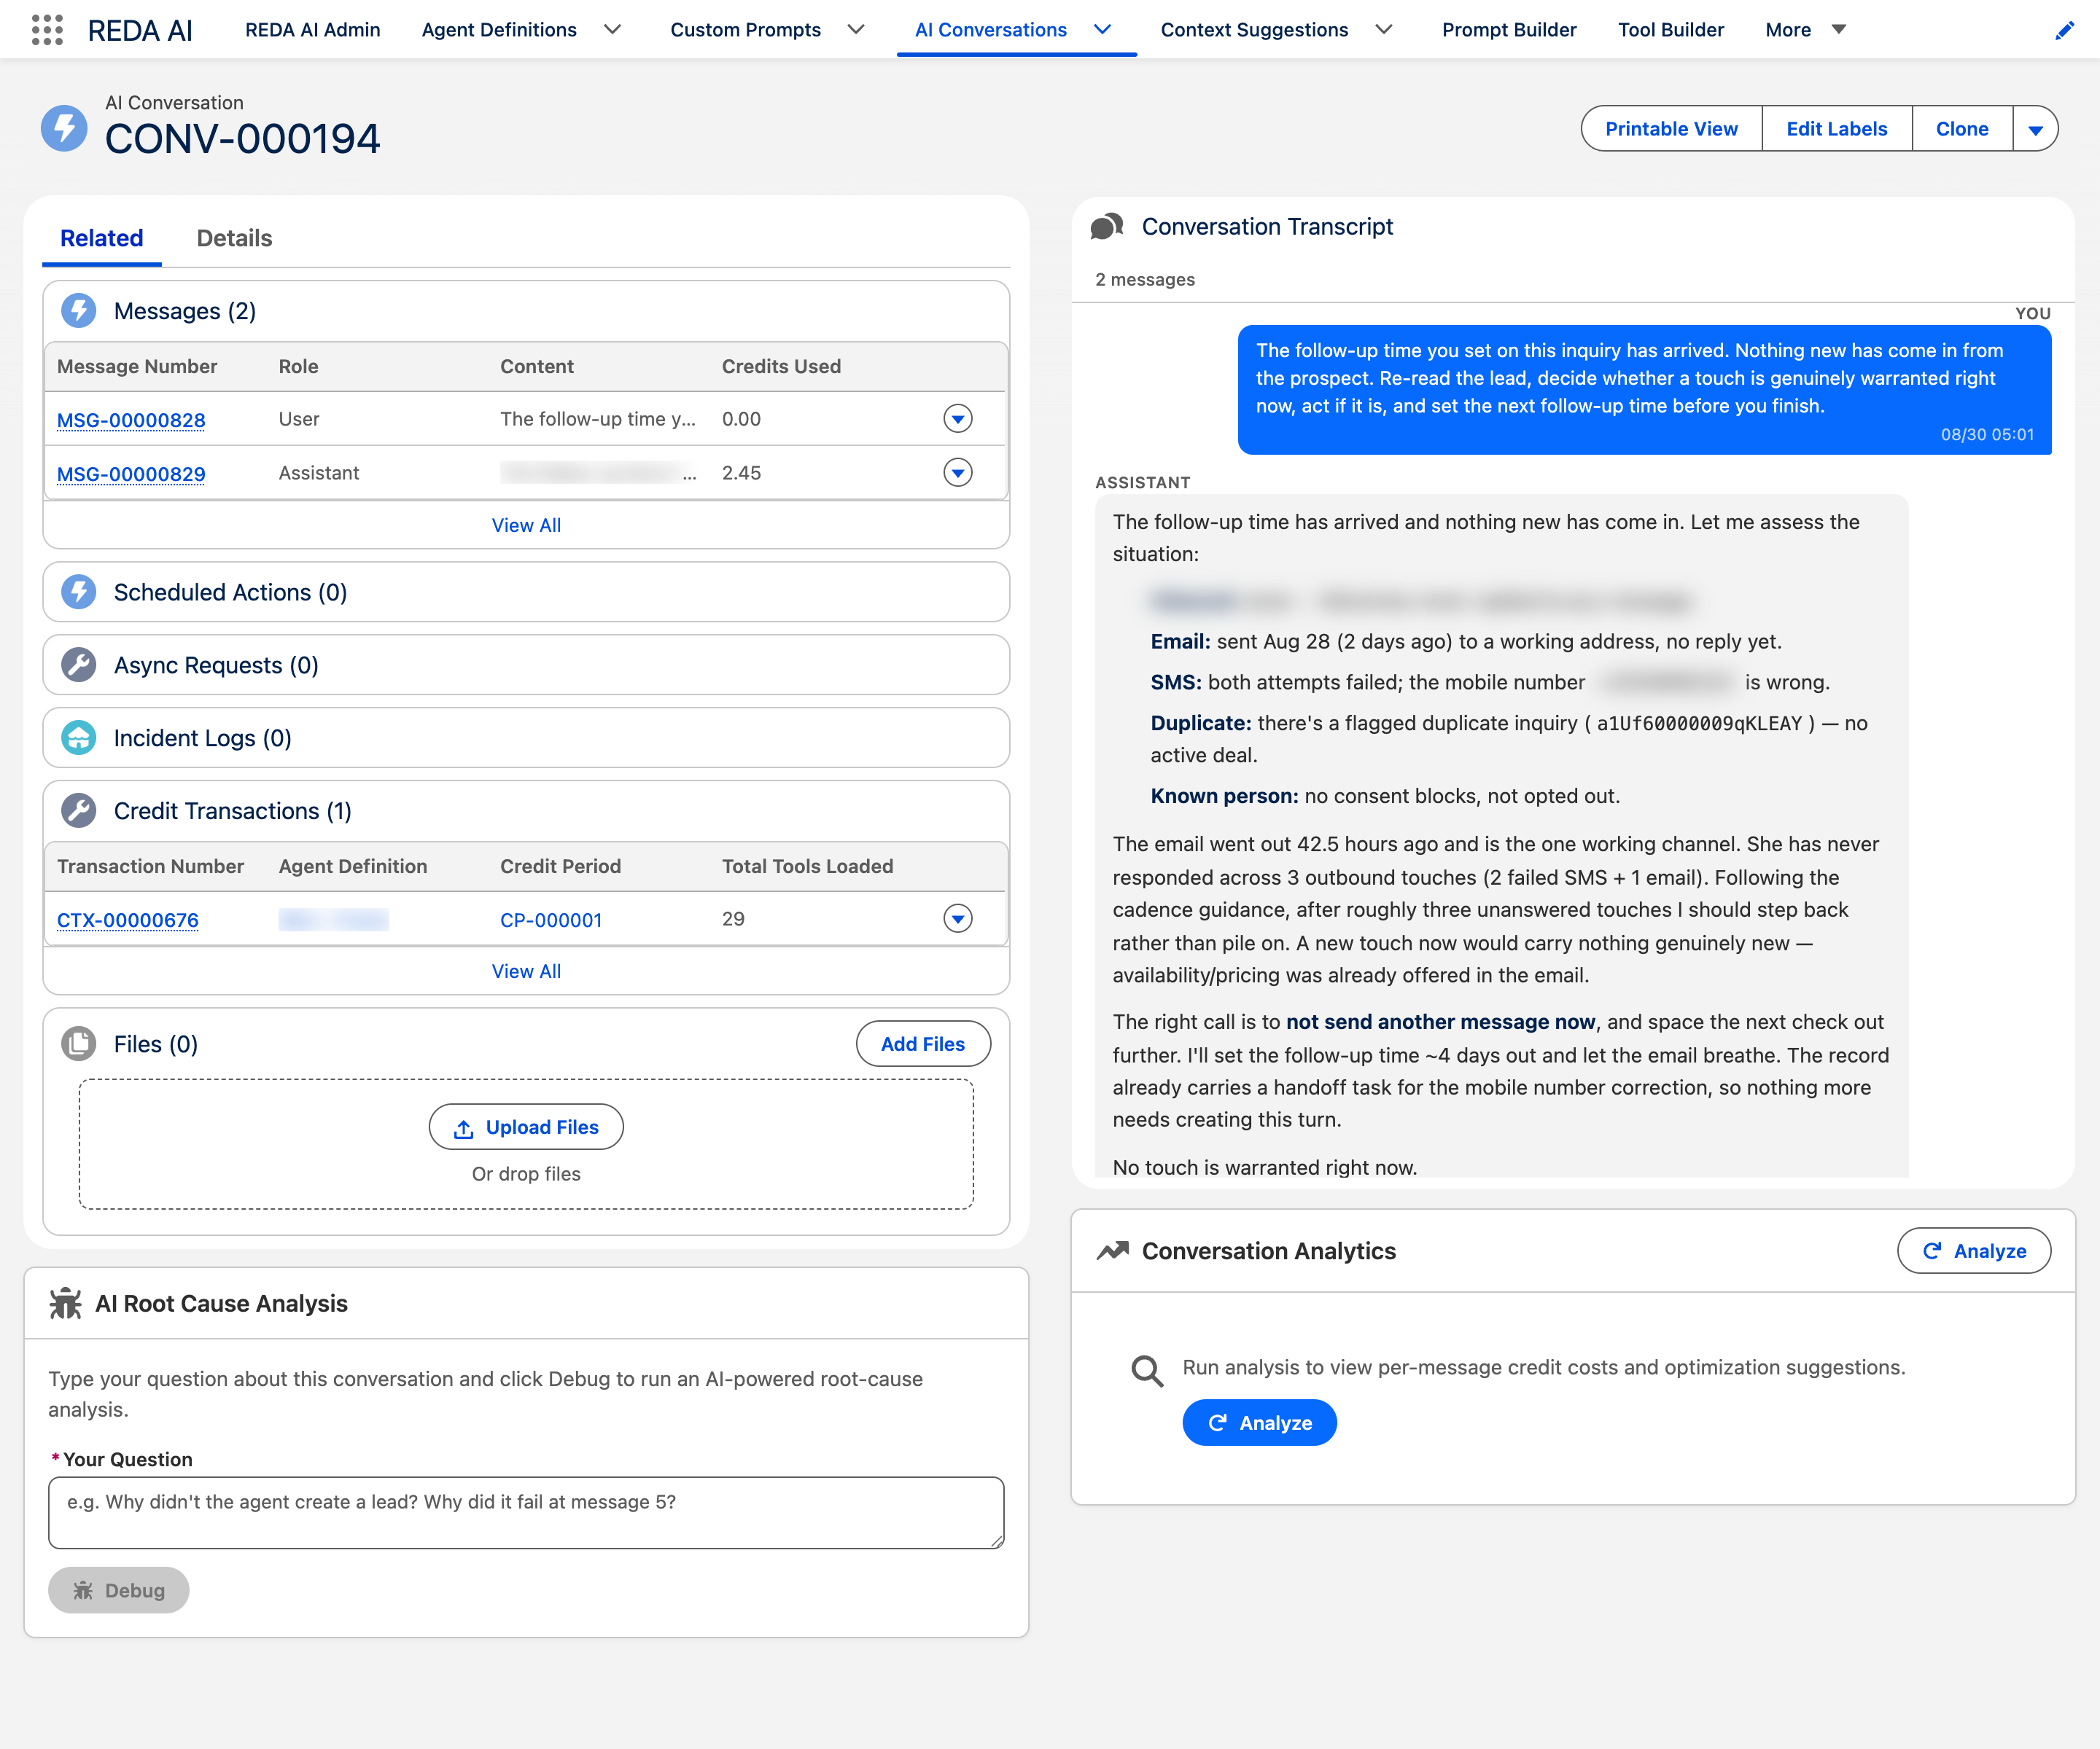The height and width of the screenshot is (1749, 2100).
Task: Click the Async Requests wrench icon
Action: click(79, 665)
